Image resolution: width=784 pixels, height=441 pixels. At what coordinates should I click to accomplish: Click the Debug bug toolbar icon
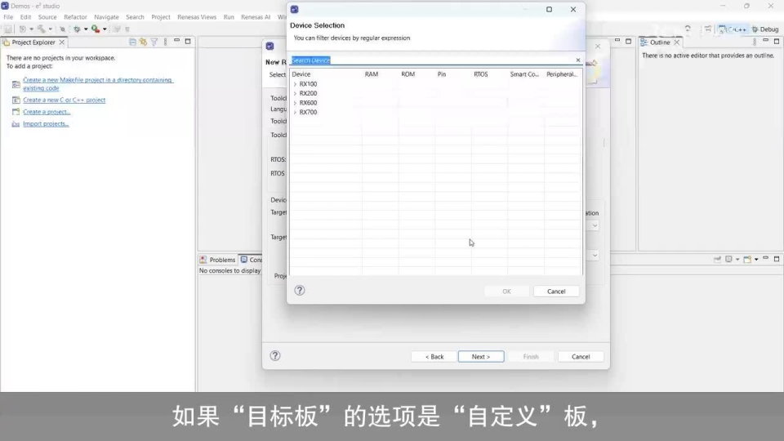click(x=77, y=29)
